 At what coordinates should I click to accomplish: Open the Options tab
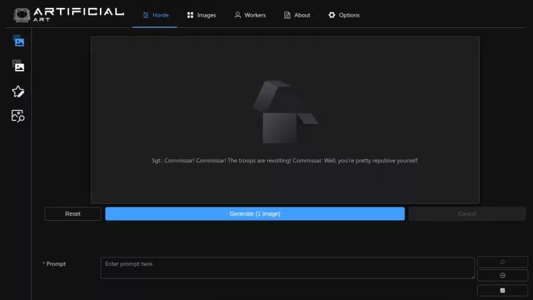[344, 15]
